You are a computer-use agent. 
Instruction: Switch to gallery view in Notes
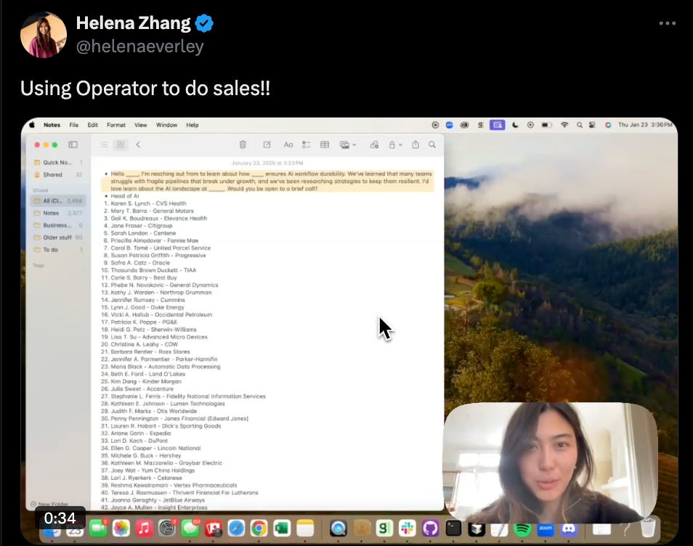pos(121,144)
